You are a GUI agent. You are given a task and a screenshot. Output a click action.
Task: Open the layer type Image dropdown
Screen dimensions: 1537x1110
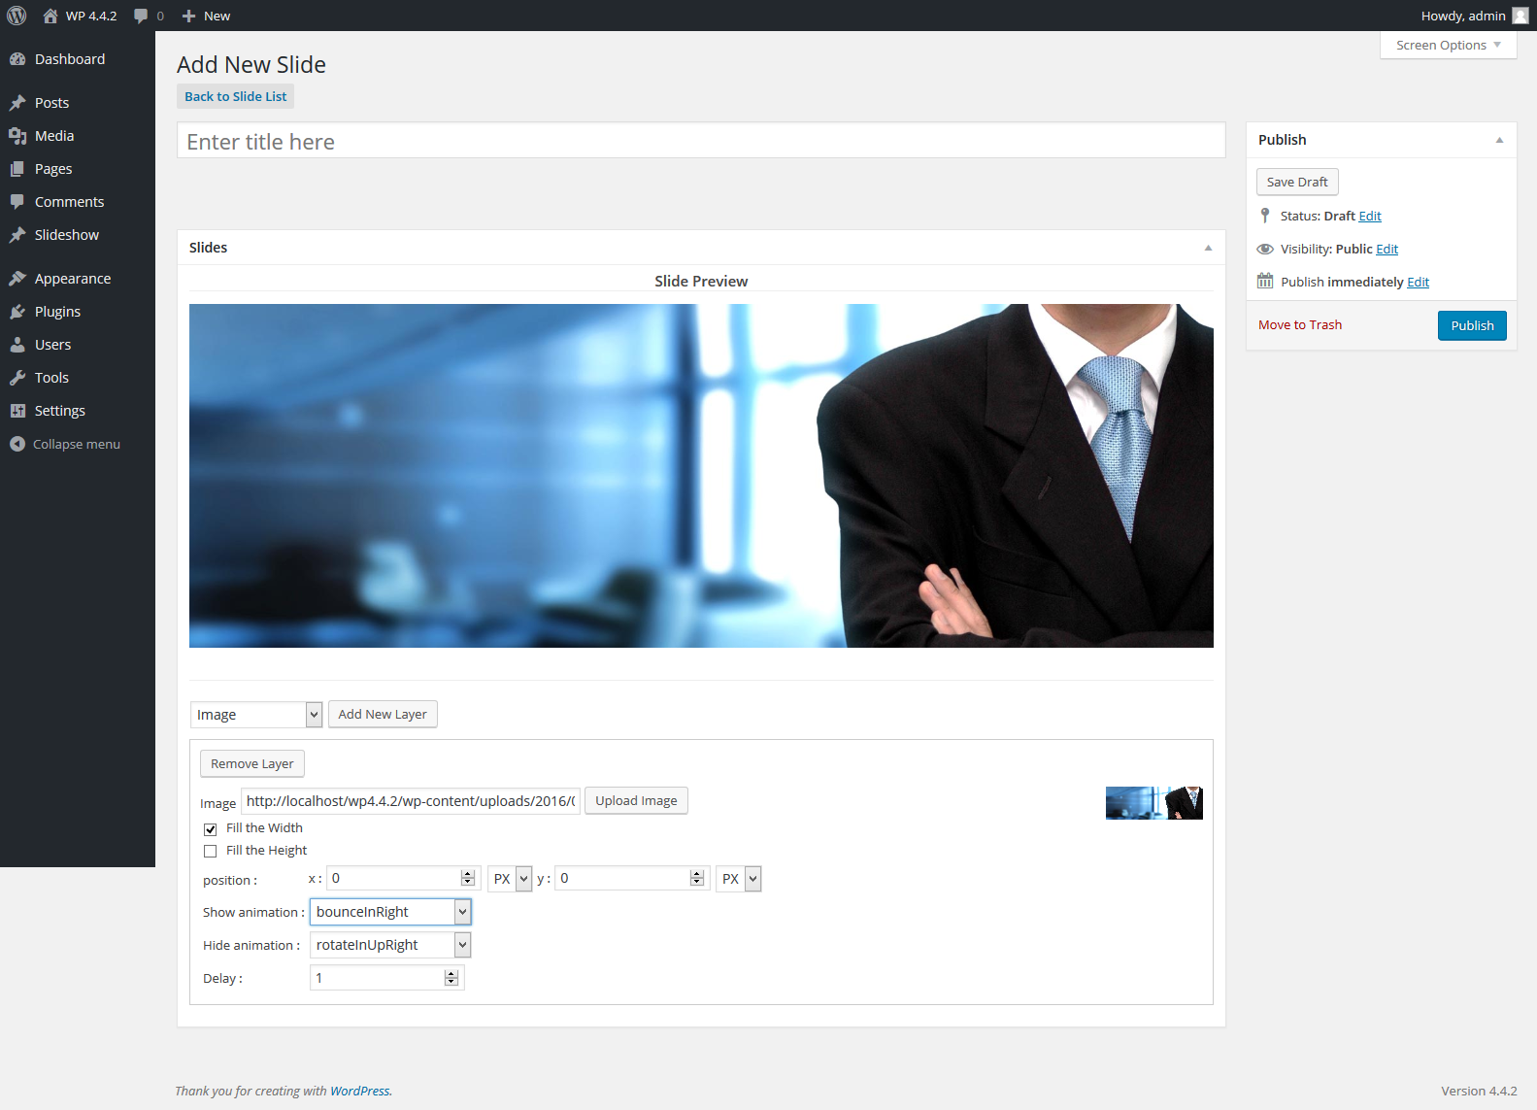click(x=256, y=715)
